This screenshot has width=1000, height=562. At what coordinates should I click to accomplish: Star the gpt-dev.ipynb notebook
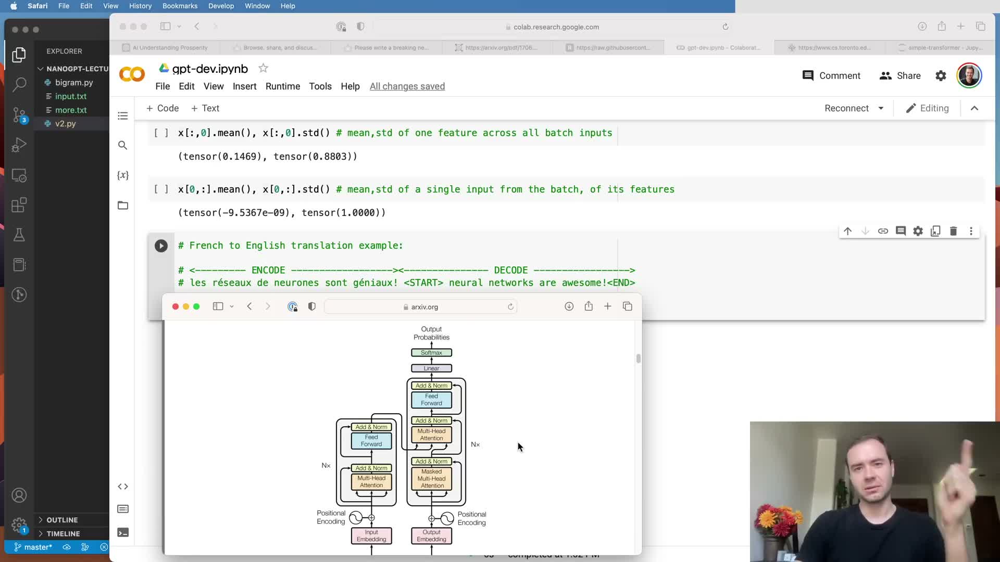(264, 68)
